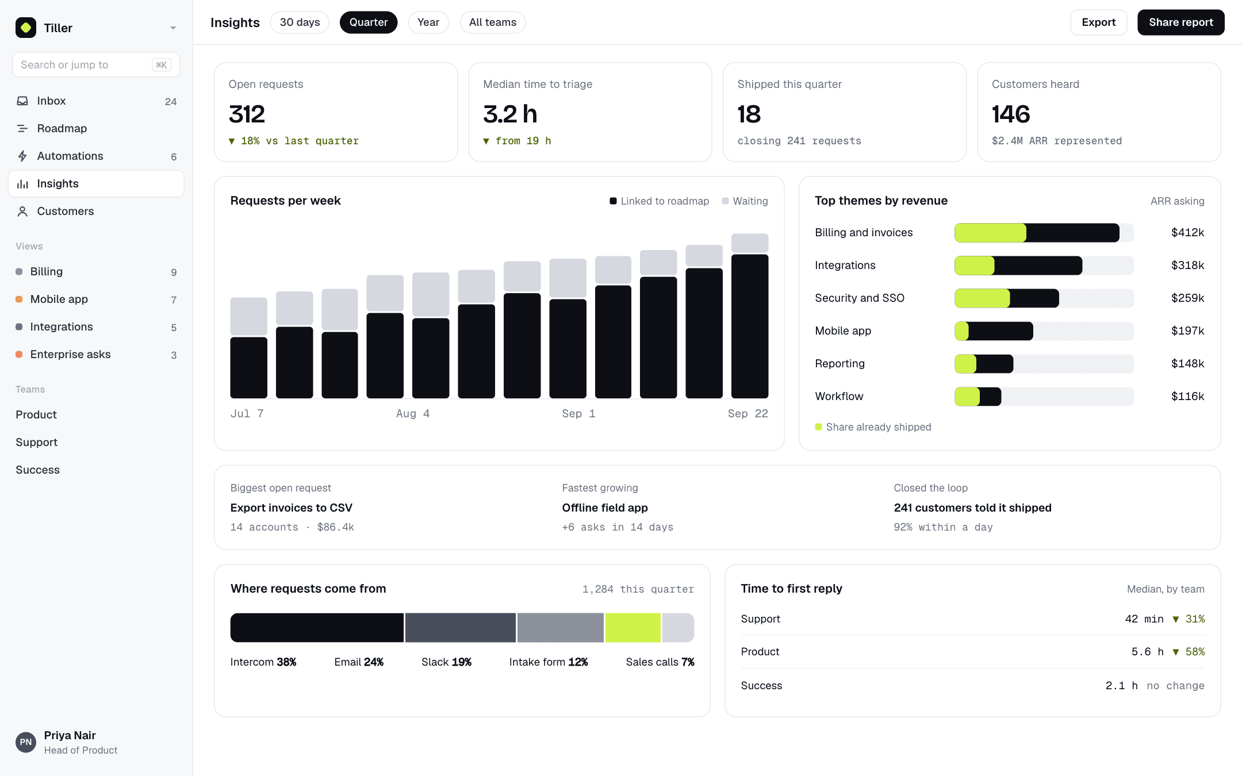Focus the Search or jump to field
This screenshot has width=1242, height=776.
pyautogui.click(x=96, y=64)
